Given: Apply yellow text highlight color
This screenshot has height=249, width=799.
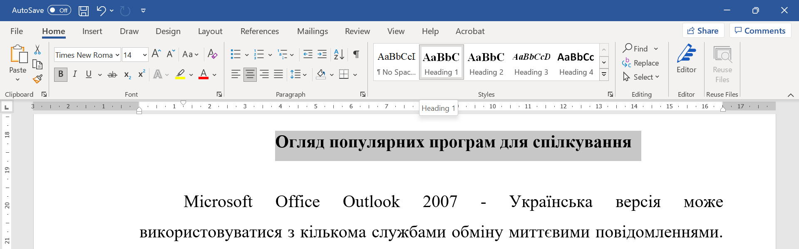Looking at the screenshot, I should [180, 75].
